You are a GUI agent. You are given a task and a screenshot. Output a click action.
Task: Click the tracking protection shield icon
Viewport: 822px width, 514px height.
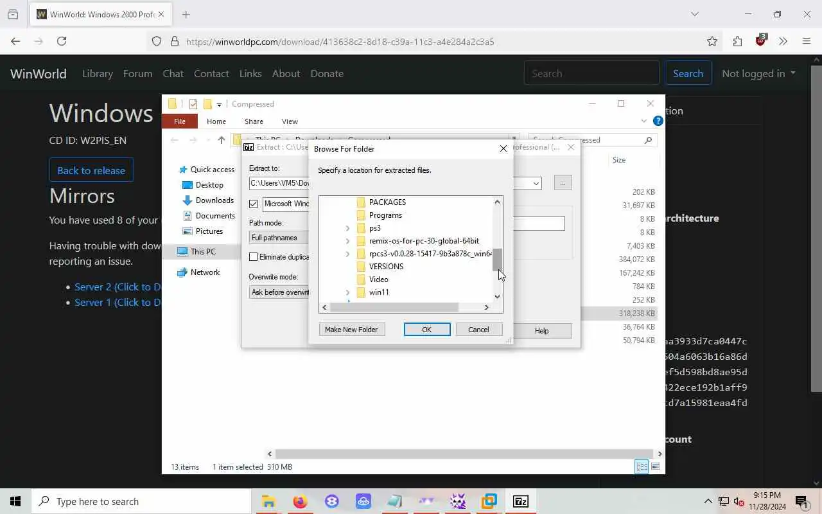[x=157, y=41]
